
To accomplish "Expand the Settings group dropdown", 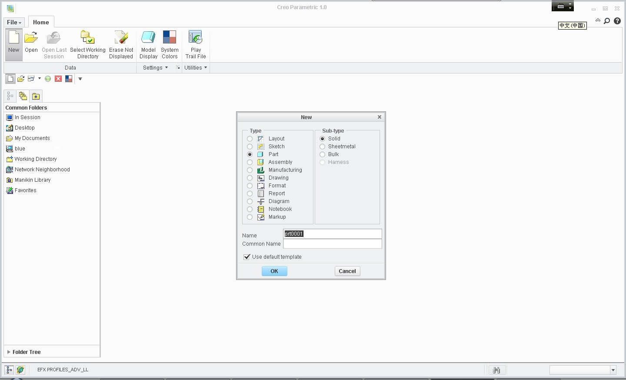I will (x=155, y=68).
